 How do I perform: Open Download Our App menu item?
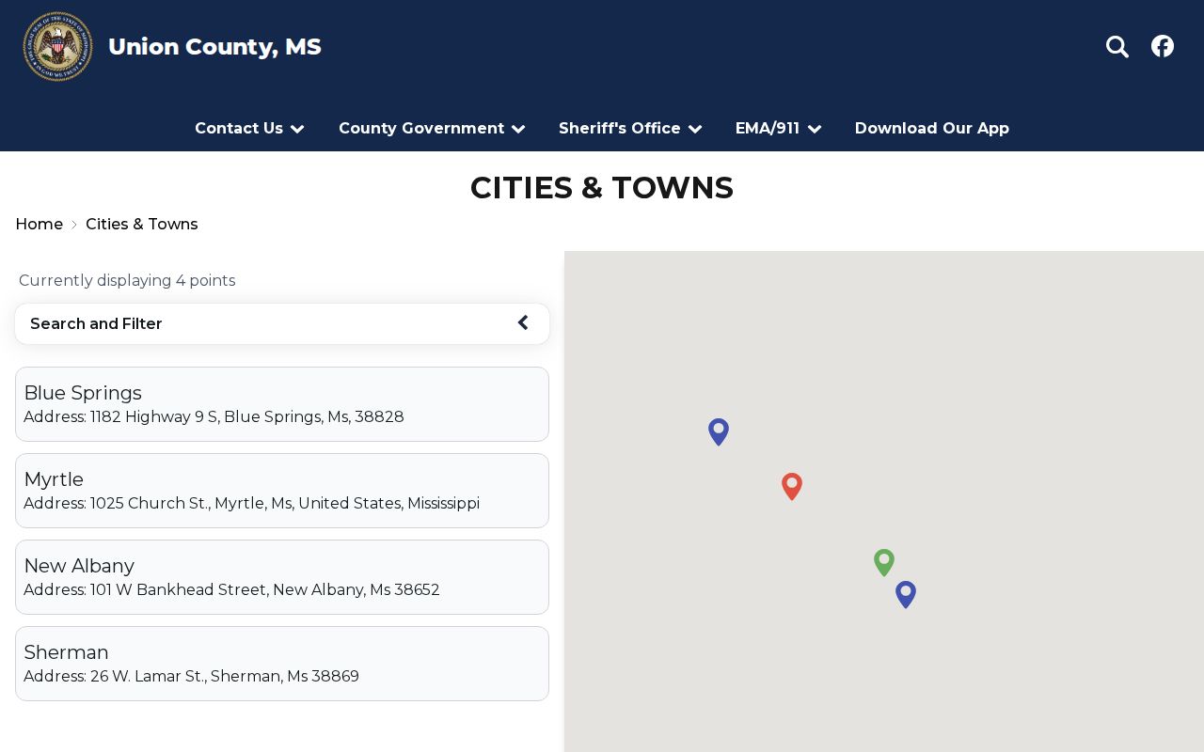coord(932,128)
